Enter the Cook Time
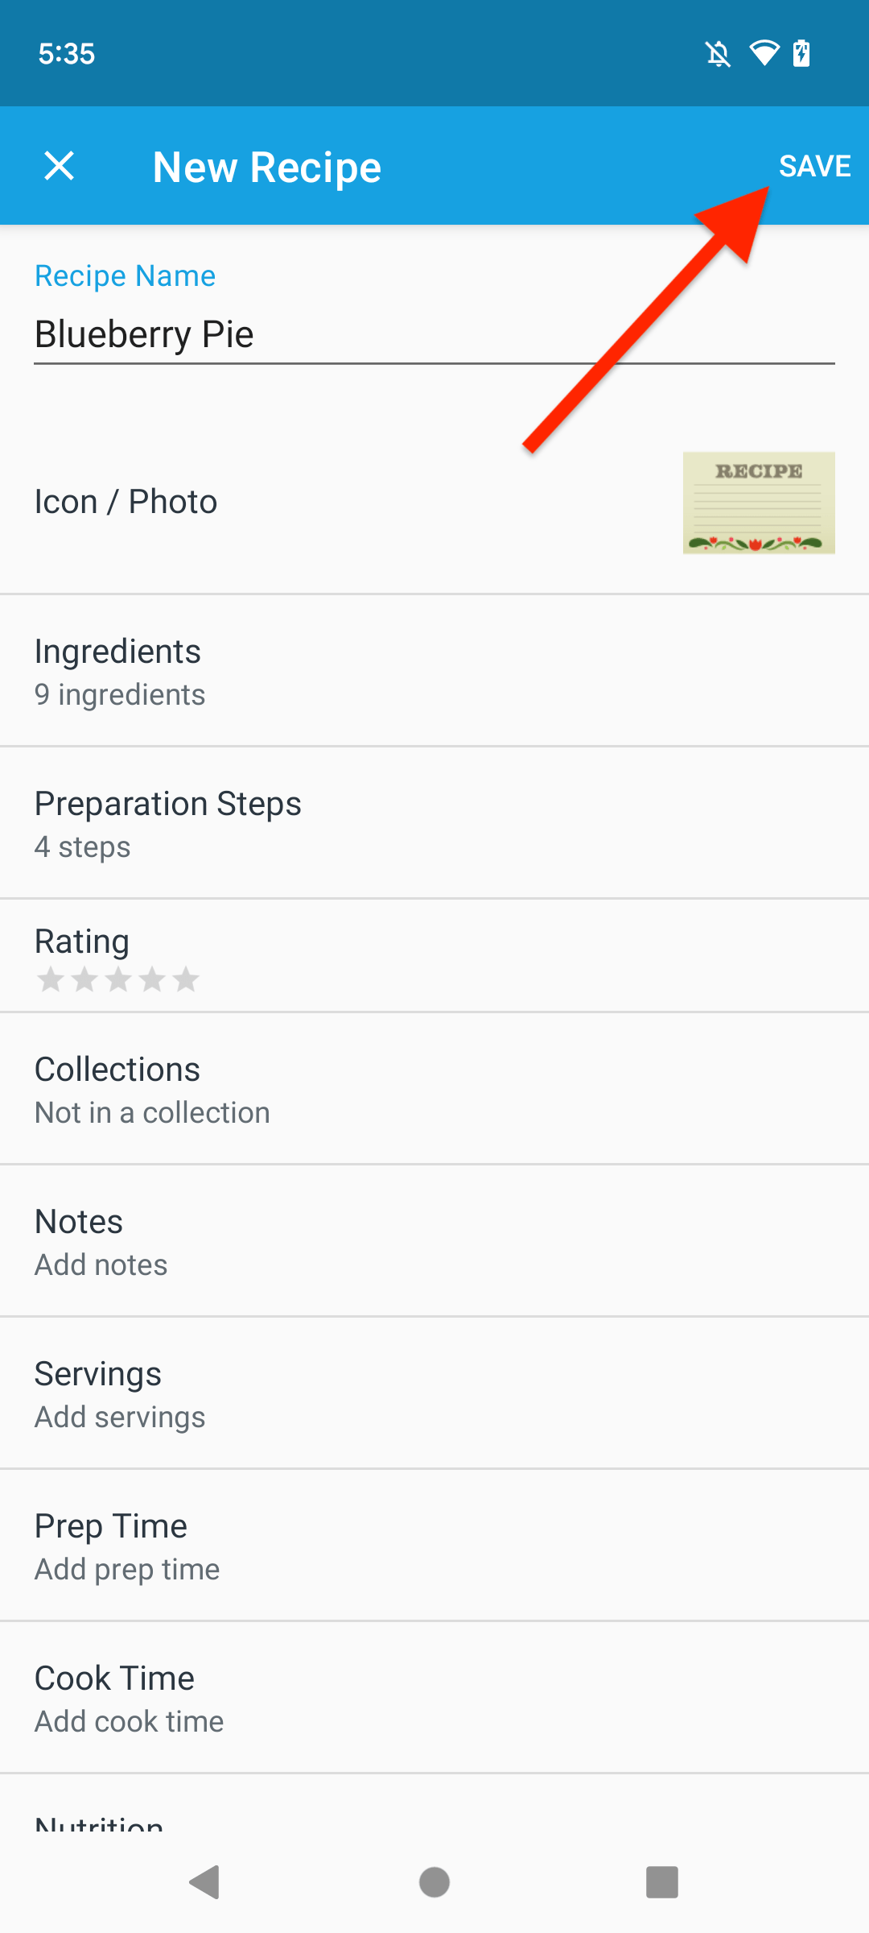The height and width of the screenshot is (1933, 869). tap(434, 1698)
